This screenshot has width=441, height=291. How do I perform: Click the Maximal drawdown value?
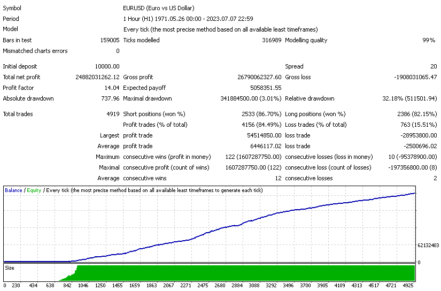tap(251, 98)
